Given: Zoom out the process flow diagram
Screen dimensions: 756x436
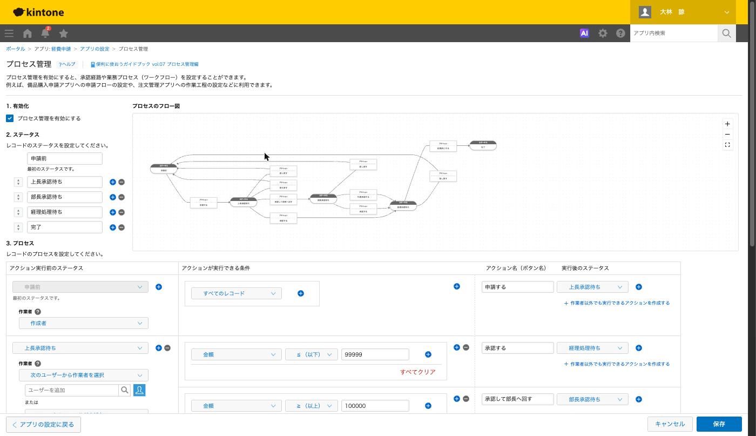Looking at the screenshot, I should pos(727,135).
